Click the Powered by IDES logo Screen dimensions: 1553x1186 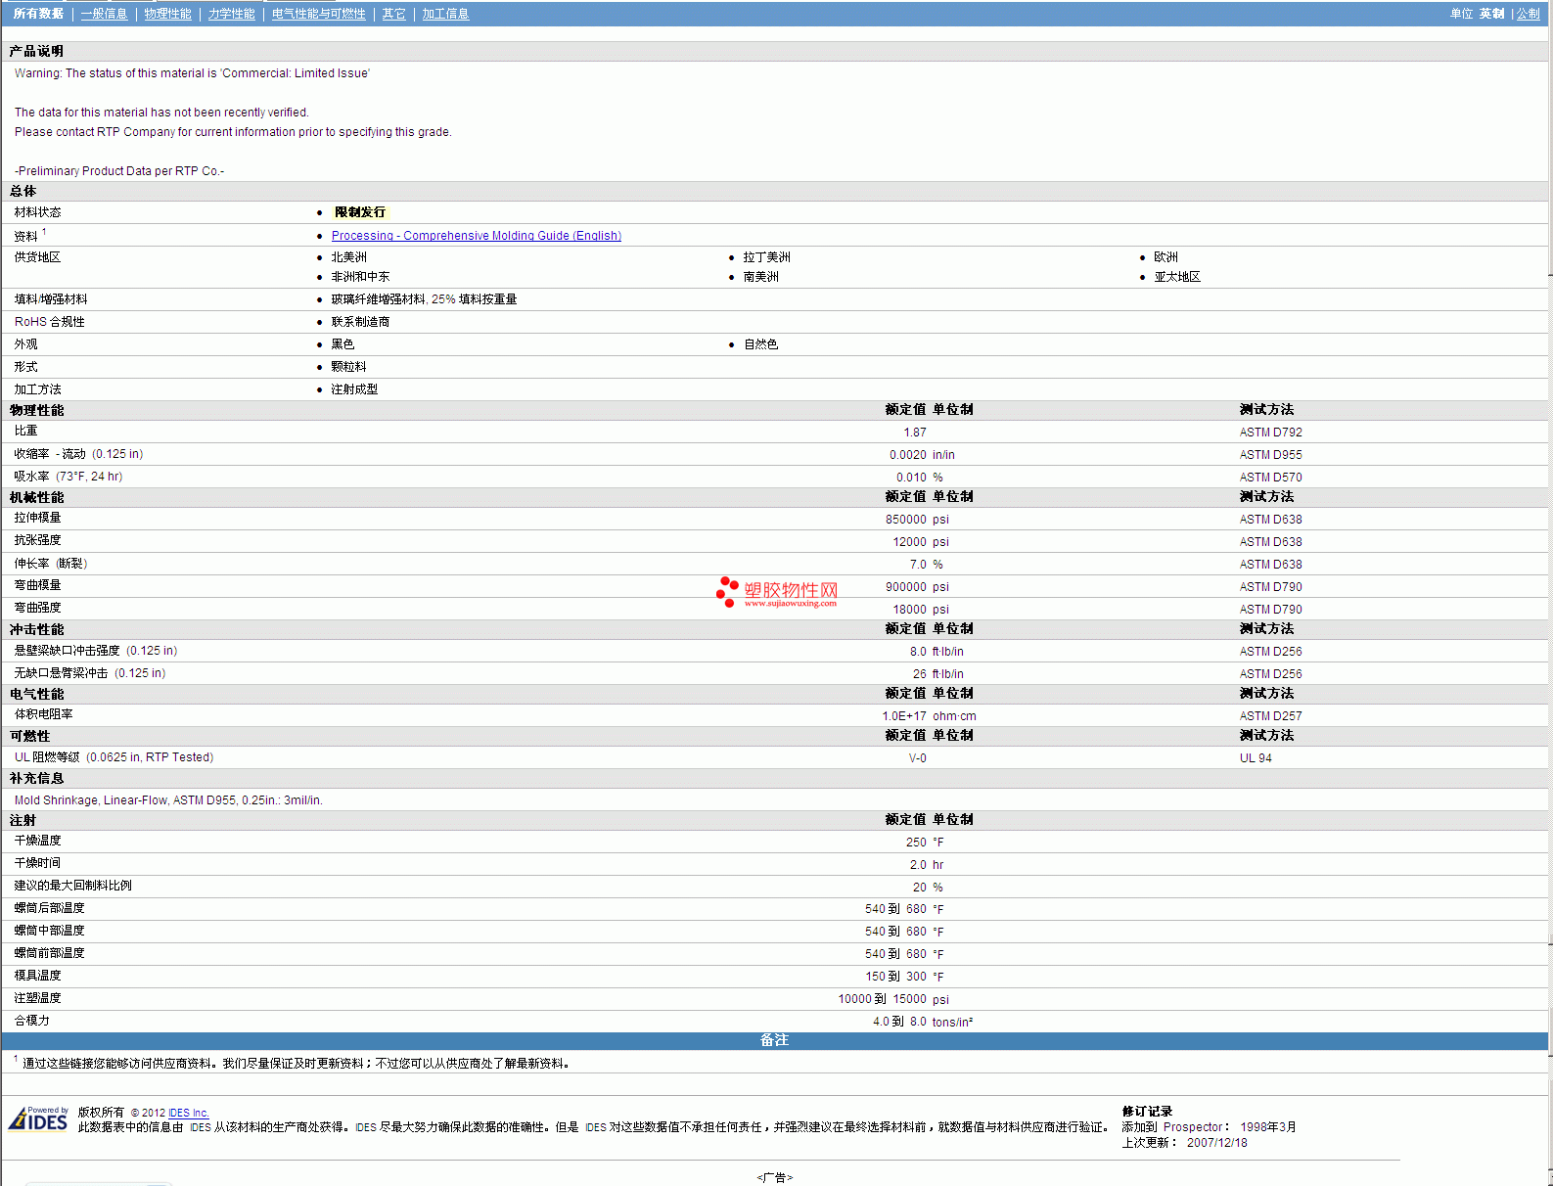click(x=38, y=1119)
